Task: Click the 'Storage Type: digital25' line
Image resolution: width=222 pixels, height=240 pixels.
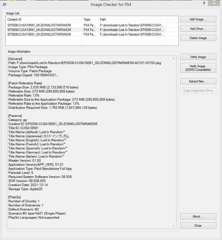Action: pos(25,189)
